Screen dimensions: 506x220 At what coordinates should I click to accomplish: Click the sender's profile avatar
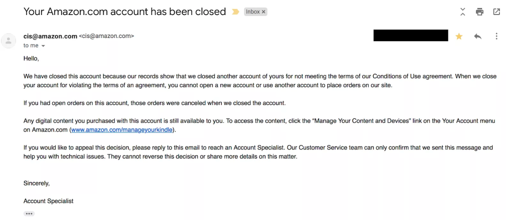8,41
